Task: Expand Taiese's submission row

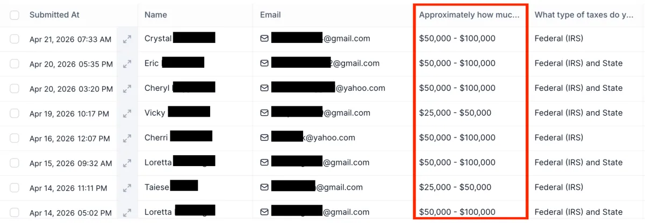Action: 127,189
